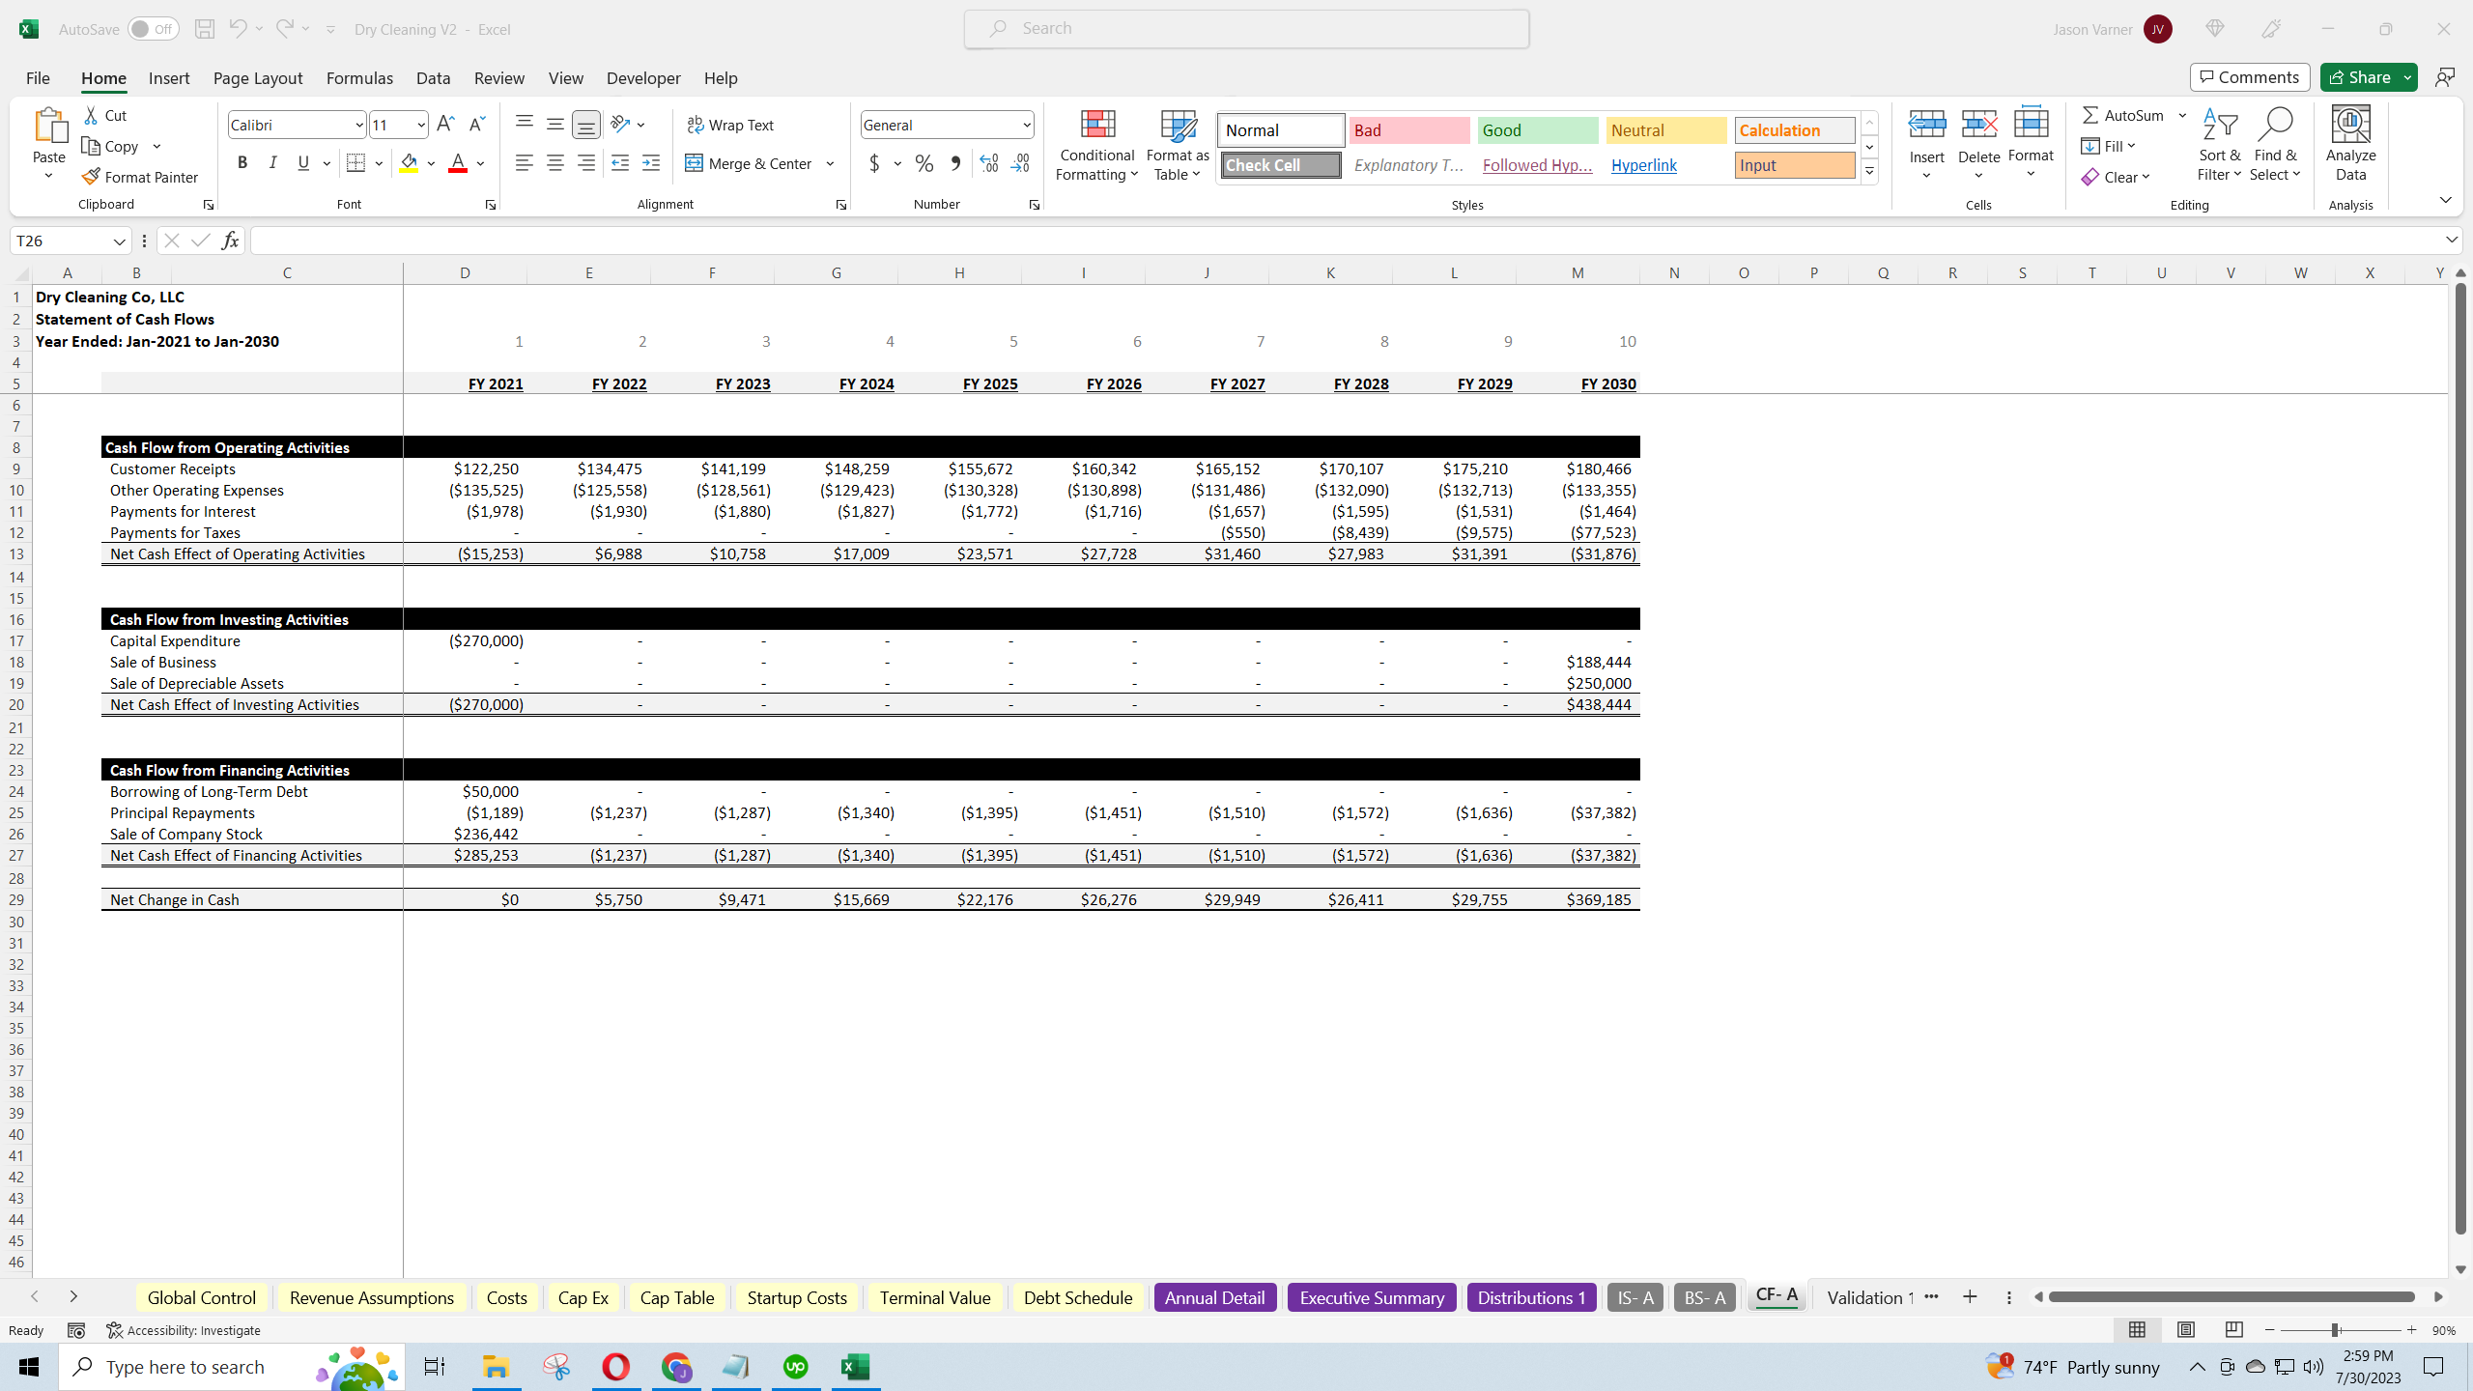Click the Increase Decimal icon
Image resolution: width=2473 pixels, height=1391 pixels.
pos(987,163)
